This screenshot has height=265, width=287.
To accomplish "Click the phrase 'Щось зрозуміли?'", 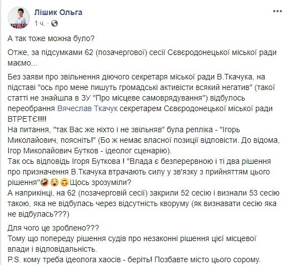I will pyautogui.click(x=100, y=183).
